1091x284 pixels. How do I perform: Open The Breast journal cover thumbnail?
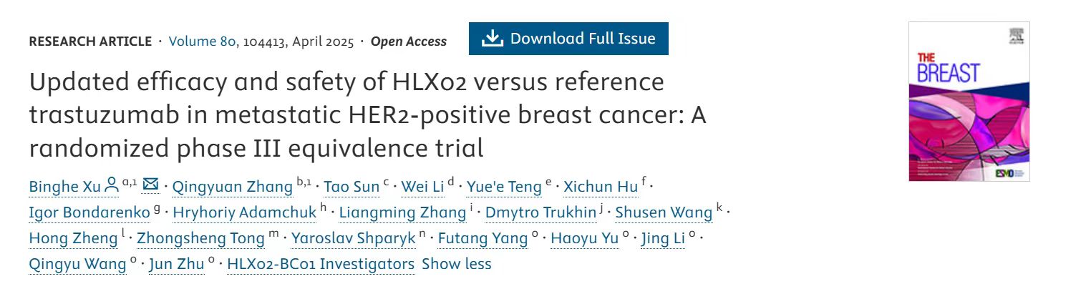(969, 101)
